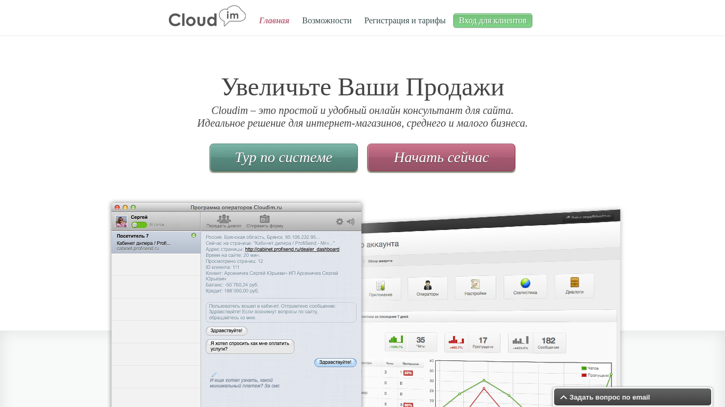
Task: Click the 17 Пропущено statistic card
Action: [x=472, y=342]
